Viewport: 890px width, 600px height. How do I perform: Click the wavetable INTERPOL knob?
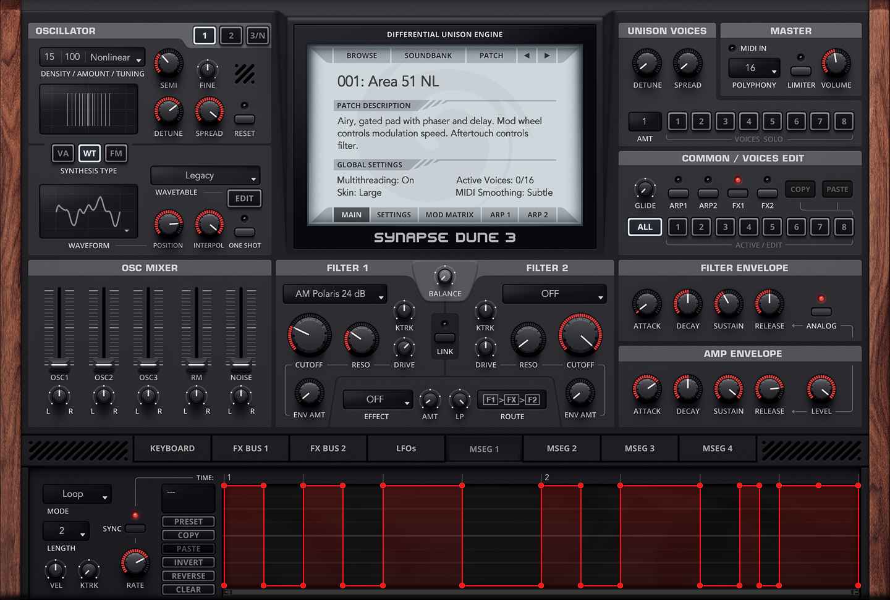coord(210,223)
